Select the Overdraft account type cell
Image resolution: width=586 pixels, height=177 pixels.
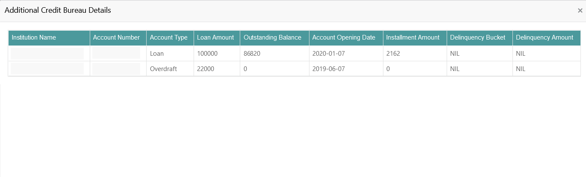[x=163, y=69]
